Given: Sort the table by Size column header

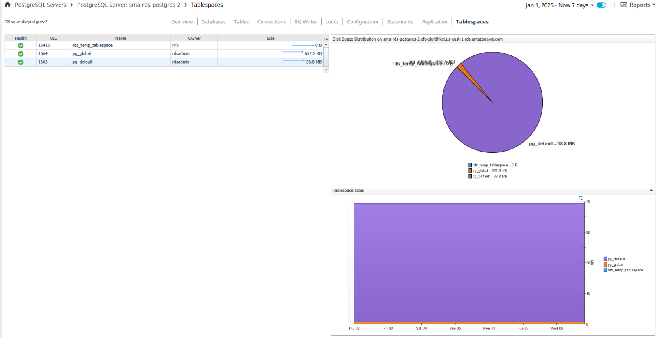Looking at the screenshot, I should point(271,38).
